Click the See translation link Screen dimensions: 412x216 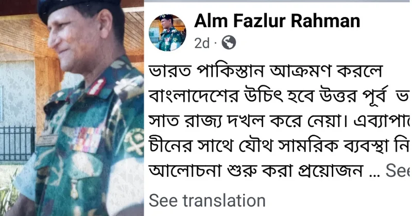[x=207, y=201]
